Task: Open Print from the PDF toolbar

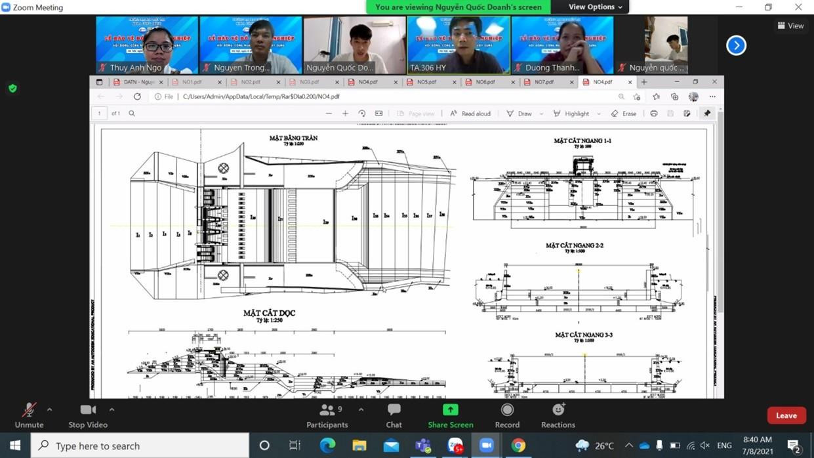Action: 653,113
